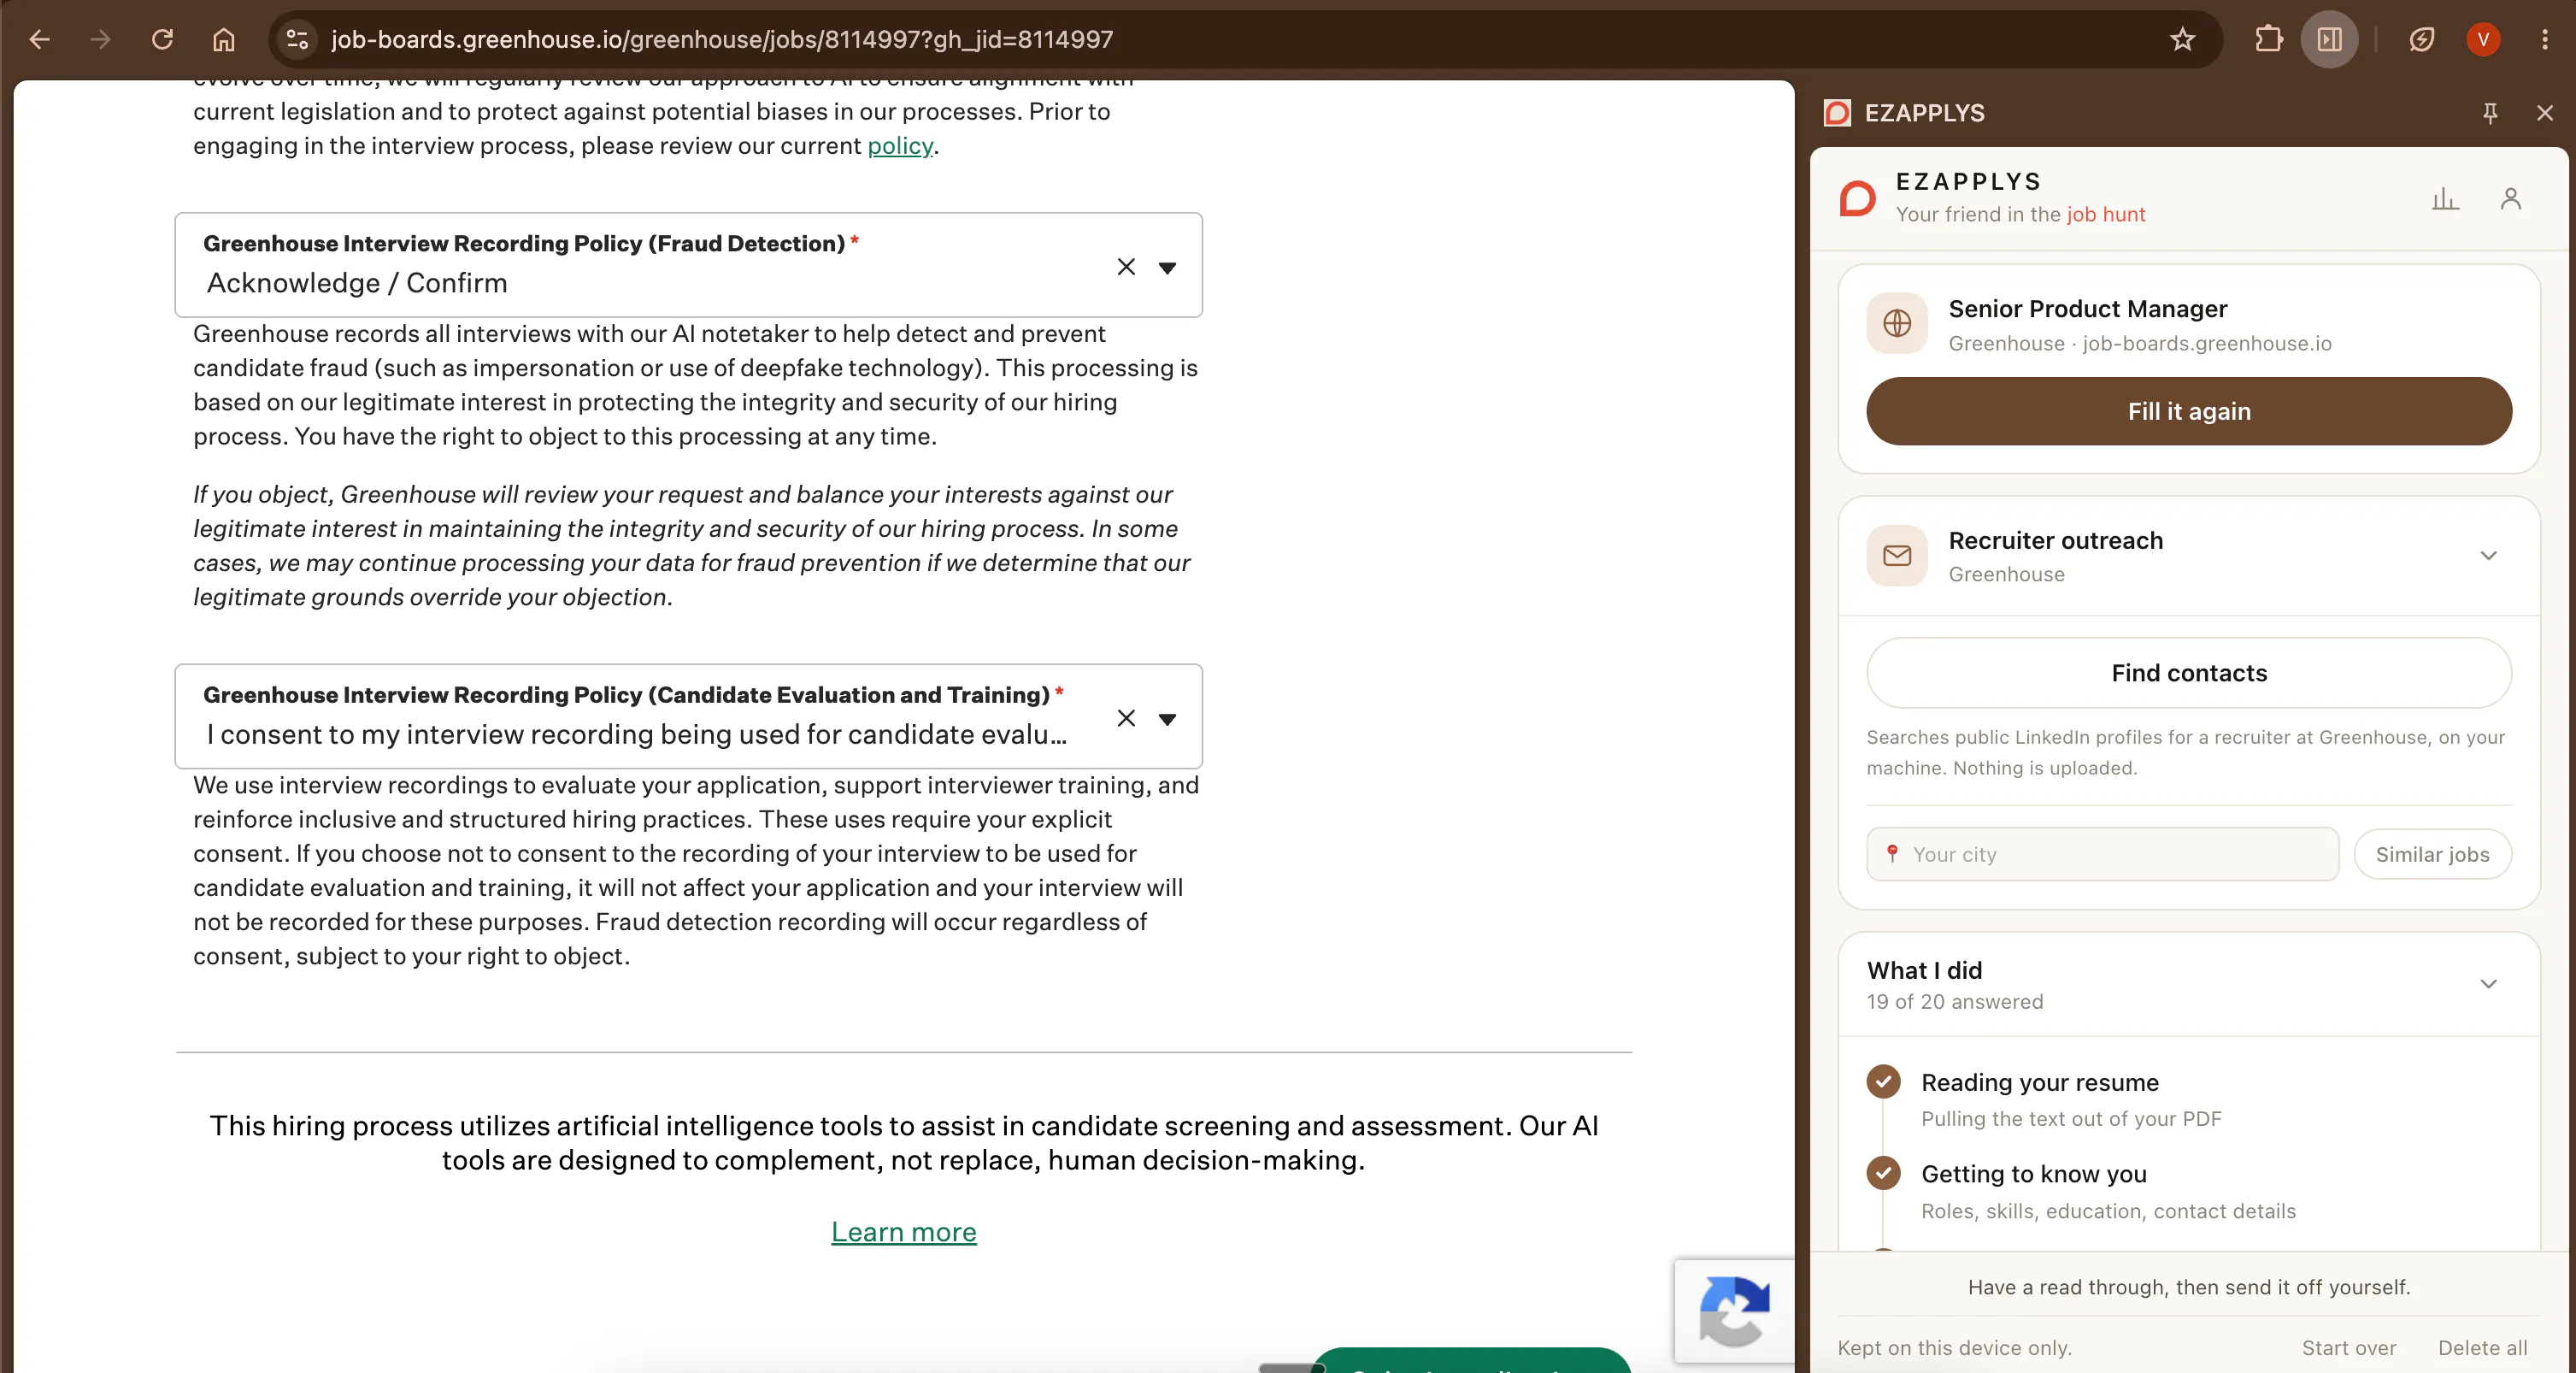The image size is (2576, 1373).
Task: Close the EZAPPLYS side panel
Action: point(2545,113)
